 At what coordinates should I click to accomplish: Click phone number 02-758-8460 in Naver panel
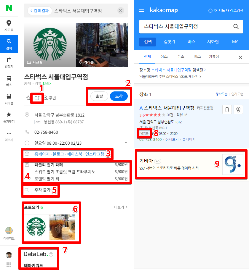click(46, 132)
